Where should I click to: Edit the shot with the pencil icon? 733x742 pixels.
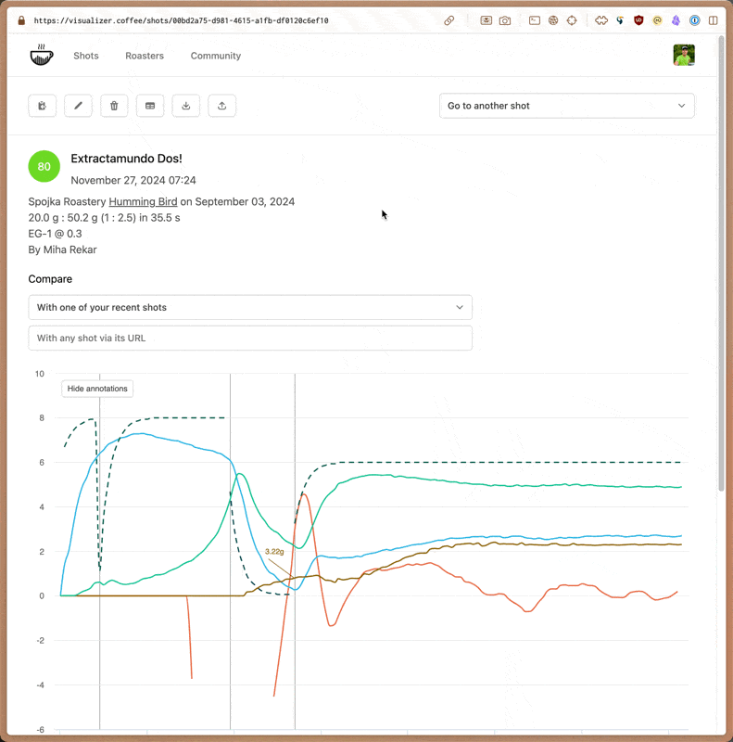pos(79,106)
